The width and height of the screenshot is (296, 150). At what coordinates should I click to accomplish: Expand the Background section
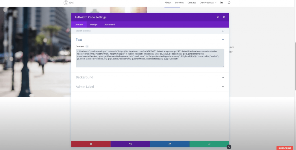pos(150,77)
